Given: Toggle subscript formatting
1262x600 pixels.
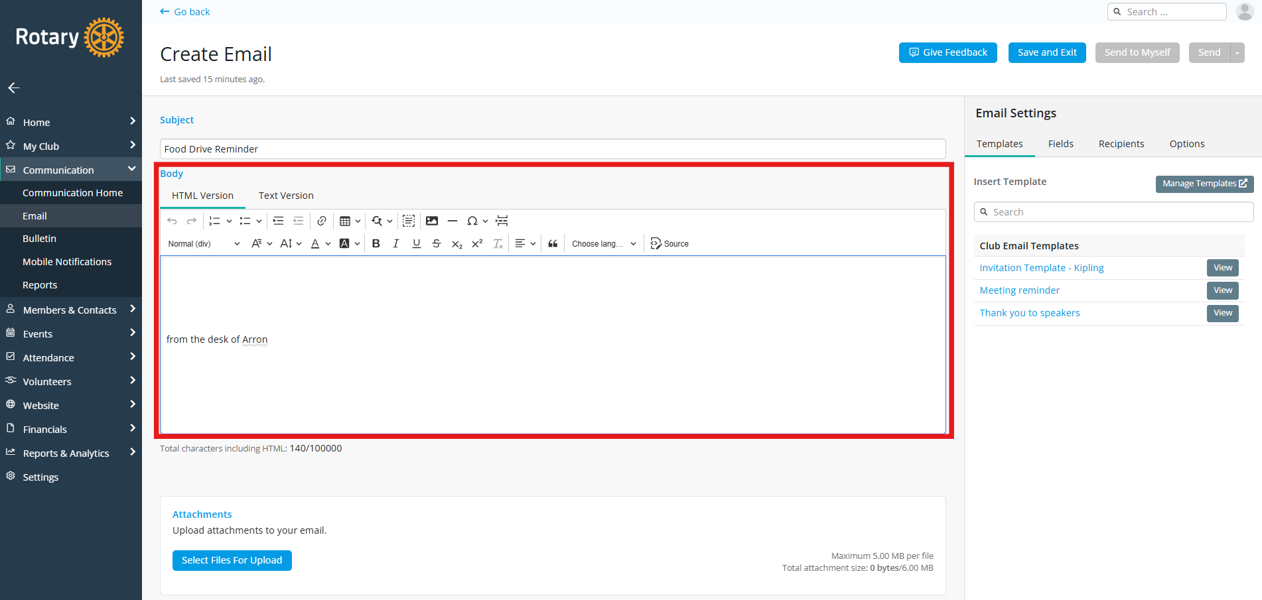Looking at the screenshot, I should (x=456, y=243).
